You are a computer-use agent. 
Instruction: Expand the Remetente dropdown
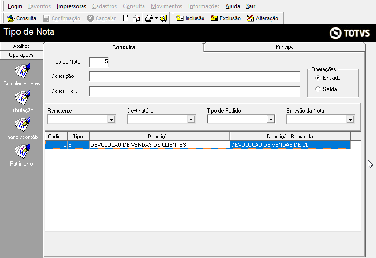pos(111,119)
